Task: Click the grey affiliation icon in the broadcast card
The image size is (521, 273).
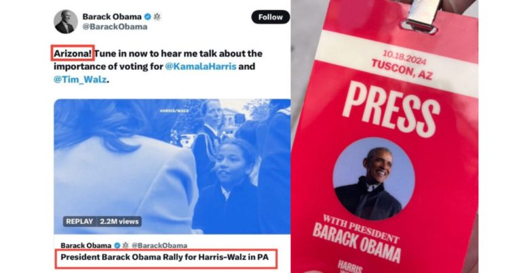Action: tap(126, 245)
